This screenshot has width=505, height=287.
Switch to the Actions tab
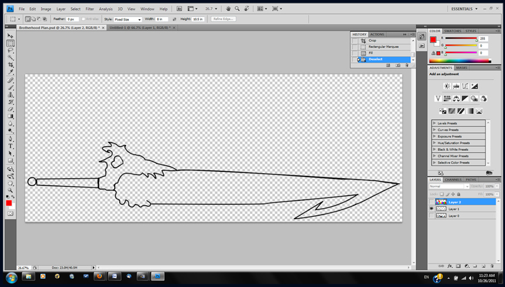[x=377, y=34]
